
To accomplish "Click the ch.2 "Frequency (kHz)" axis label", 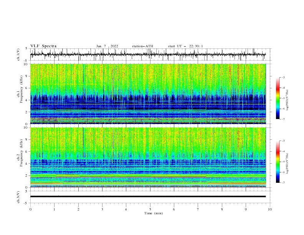I will (x=21, y=153).
